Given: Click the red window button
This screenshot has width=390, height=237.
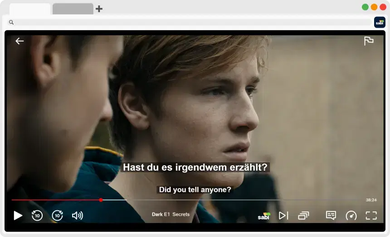Looking at the screenshot, I should (383, 7).
